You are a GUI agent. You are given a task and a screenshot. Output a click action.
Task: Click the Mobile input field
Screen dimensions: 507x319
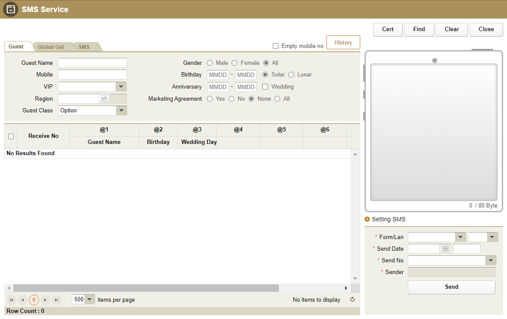(x=93, y=75)
